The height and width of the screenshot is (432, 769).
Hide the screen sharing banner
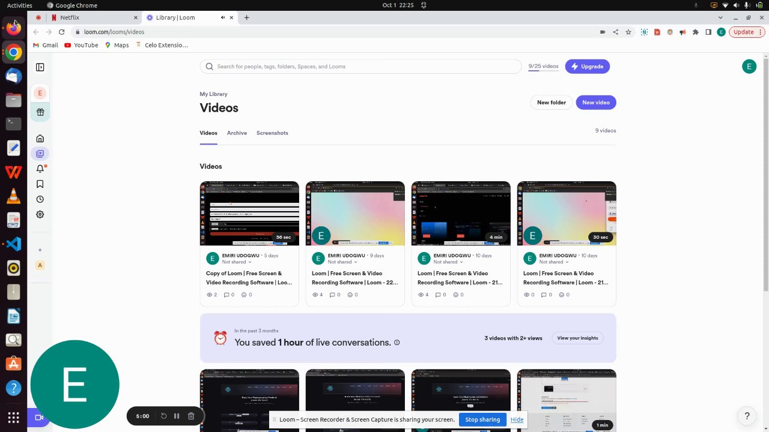(x=517, y=419)
